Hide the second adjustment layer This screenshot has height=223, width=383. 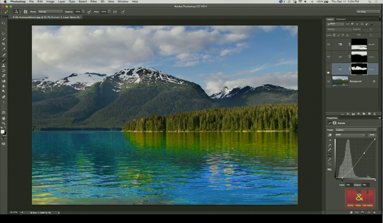328,56
